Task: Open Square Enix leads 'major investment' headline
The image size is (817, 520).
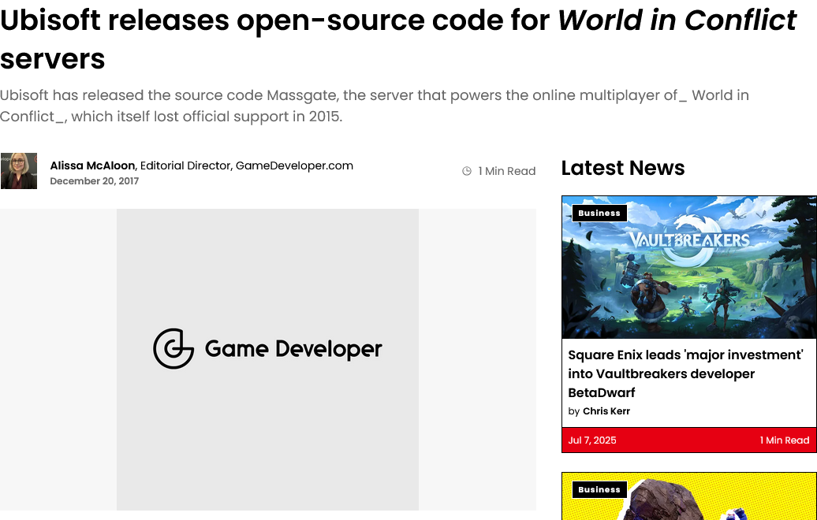Action: tap(686, 373)
